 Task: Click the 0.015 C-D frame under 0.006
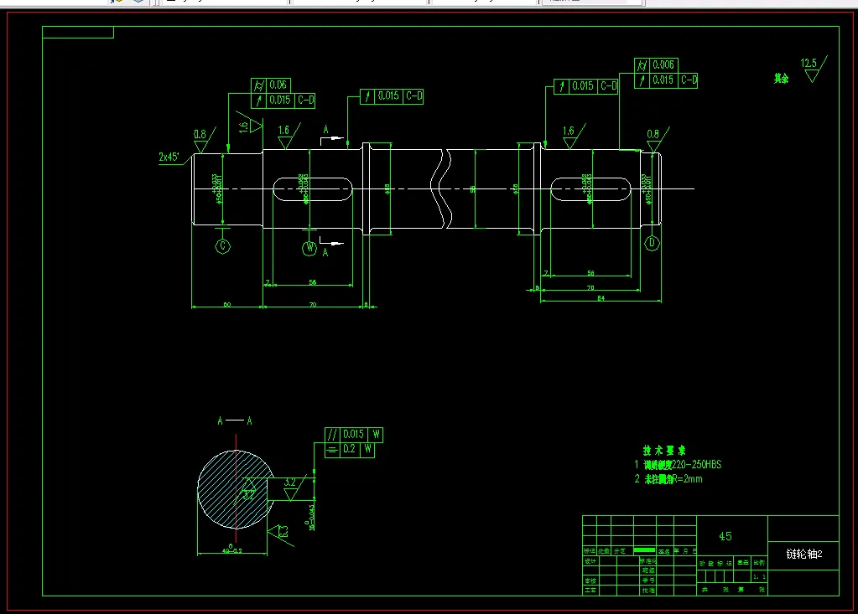tap(666, 80)
